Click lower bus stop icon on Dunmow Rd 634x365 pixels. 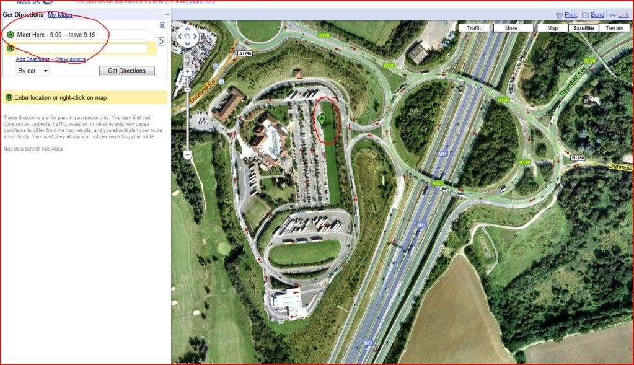pyautogui.click(x=222, y=82)
